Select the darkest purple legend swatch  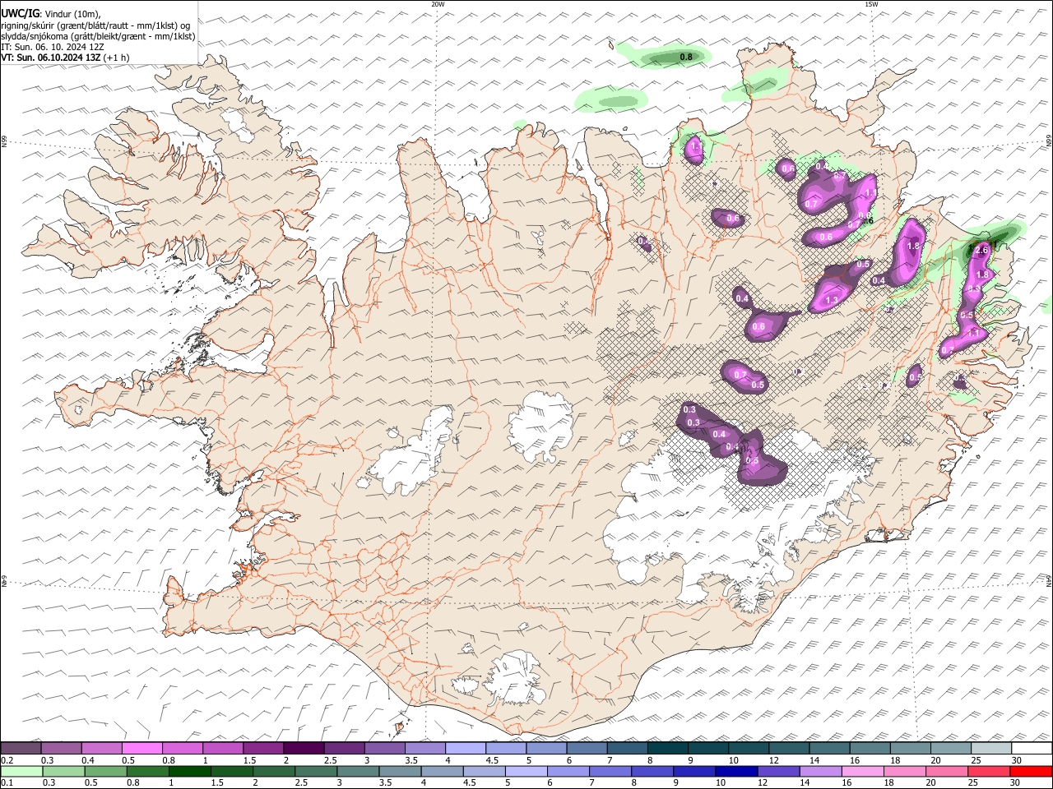[x=304, y=748]
